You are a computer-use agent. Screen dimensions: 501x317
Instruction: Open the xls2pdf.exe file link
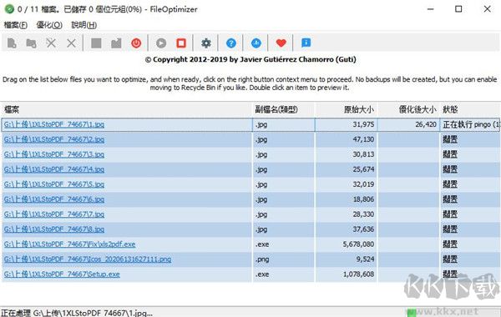pos(69,244)
